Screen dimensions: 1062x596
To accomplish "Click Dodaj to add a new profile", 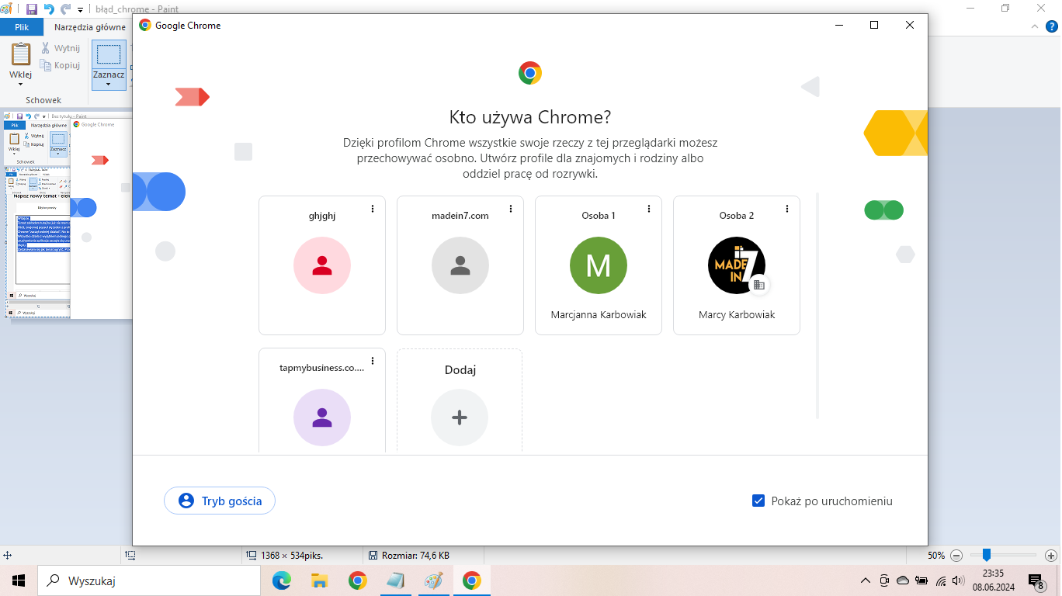I will click(x=460, y=401).
